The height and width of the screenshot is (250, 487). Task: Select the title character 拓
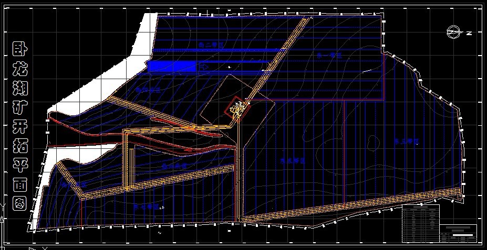[20, 146]
